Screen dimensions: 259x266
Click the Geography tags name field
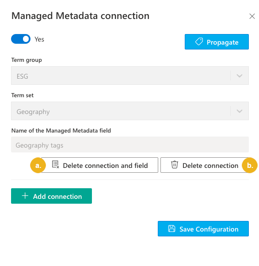click(130, 144)
